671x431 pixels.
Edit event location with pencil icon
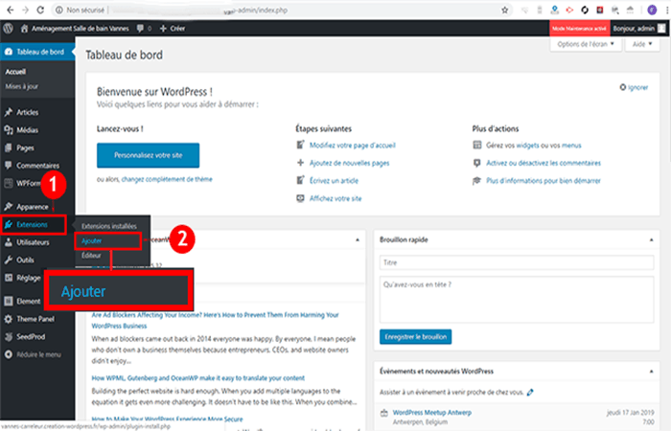point(530,392)
